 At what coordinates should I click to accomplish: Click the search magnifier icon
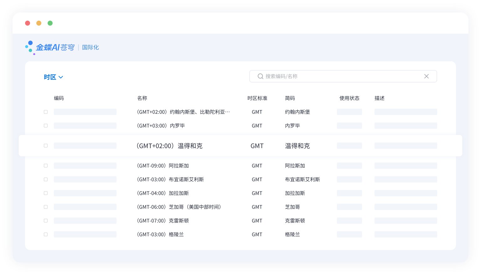[x=260, y=76]
